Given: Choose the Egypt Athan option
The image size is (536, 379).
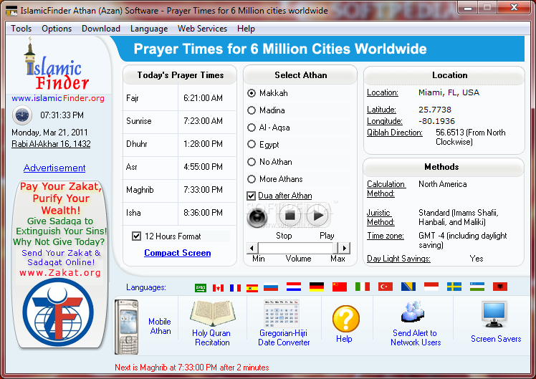Looking at the screenshot, I should click(x=252, y=144).
